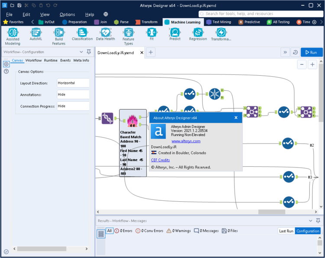Screen dimensions: 325x258
Task: Open the Options menu
Action: pos(67,14)
